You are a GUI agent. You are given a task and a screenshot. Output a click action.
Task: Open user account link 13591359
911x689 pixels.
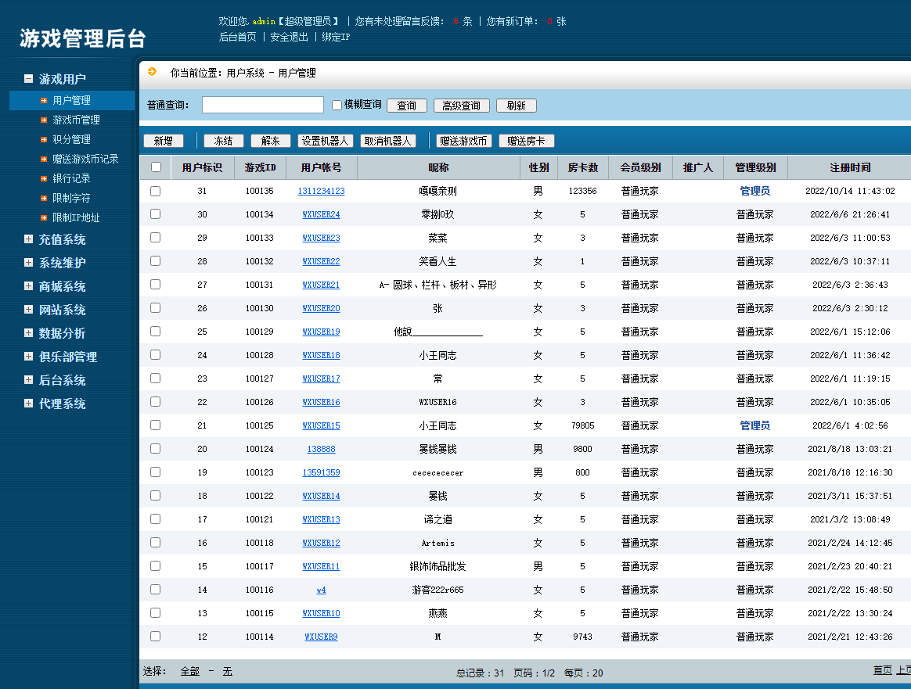(322, 472)
